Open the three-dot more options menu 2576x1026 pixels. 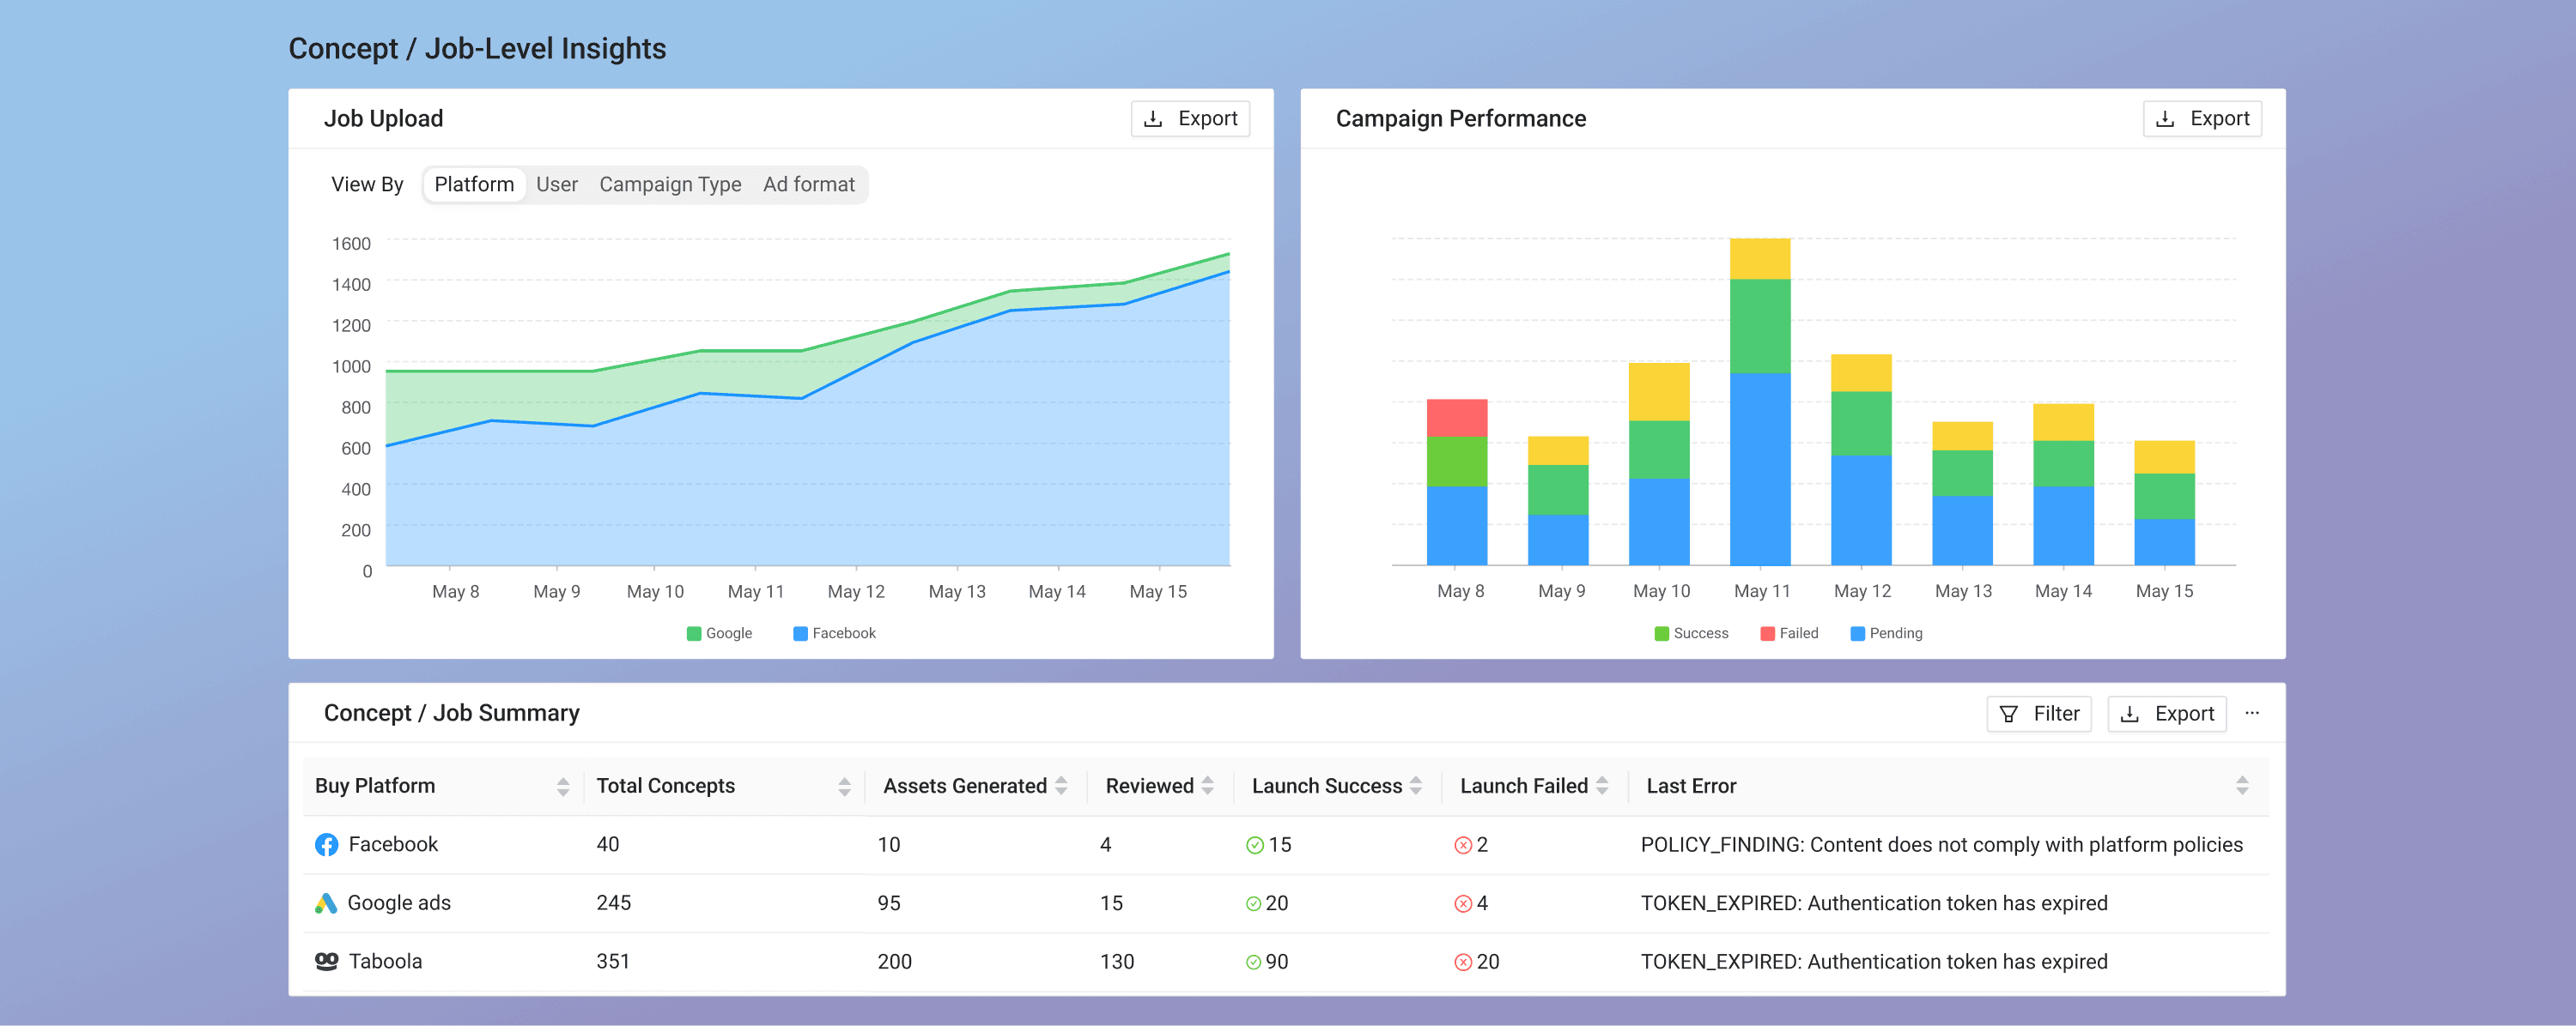[x=2252, y=713]
